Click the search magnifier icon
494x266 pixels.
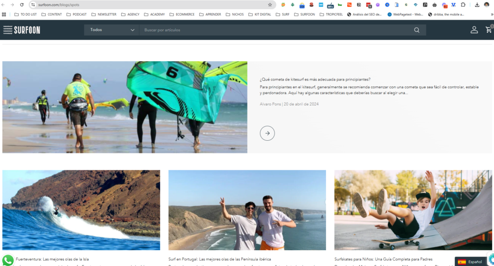click(x=416, y=30)
